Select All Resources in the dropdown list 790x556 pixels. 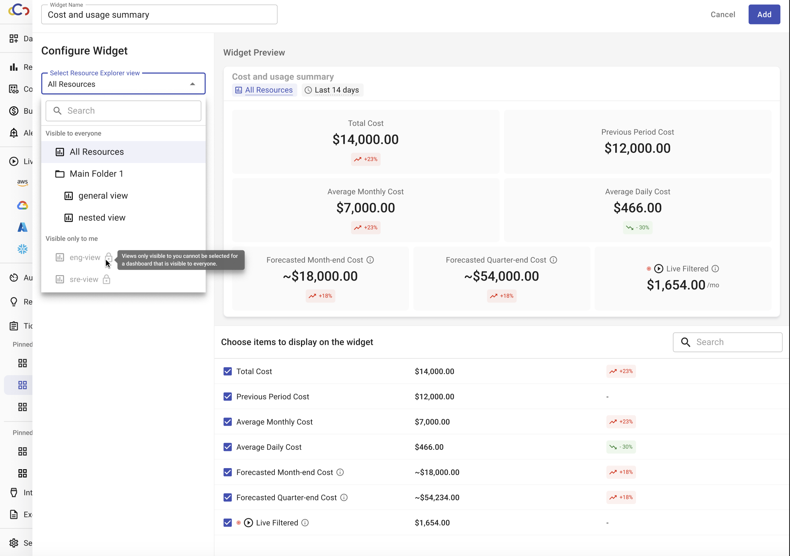pyautogui.click(x=123, y=152)
